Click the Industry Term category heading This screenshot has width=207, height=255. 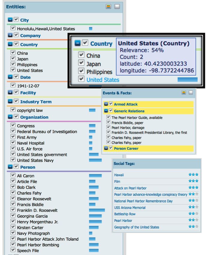(x=36, y=102)
